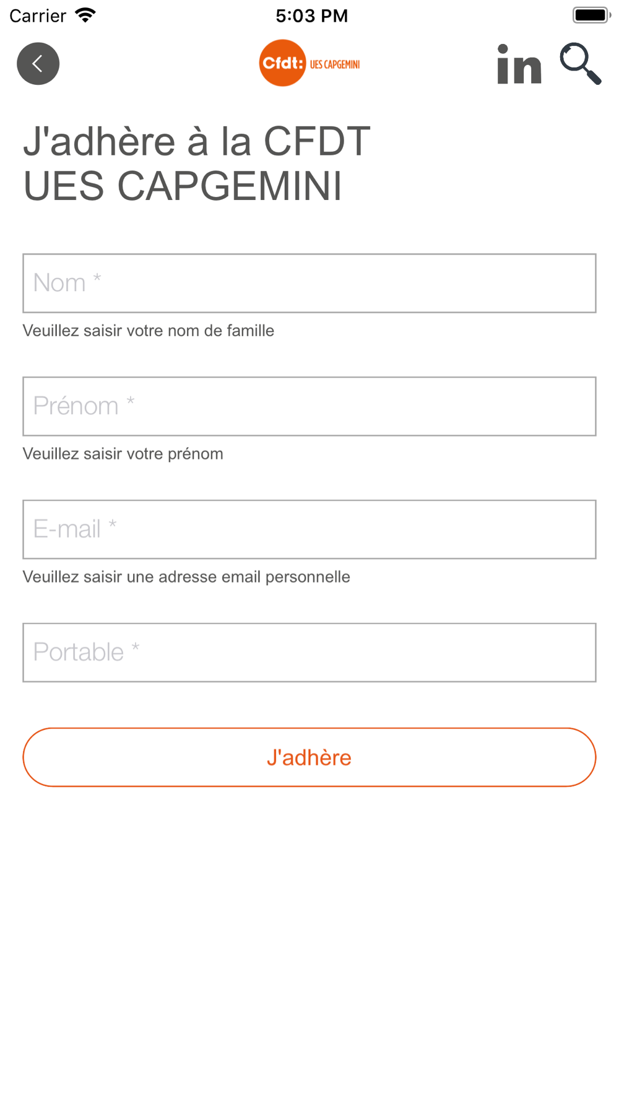Focus the Portable phone field
Image resolution: width=619 pixels, height=1101 pixels.
[x=309, y=653]
